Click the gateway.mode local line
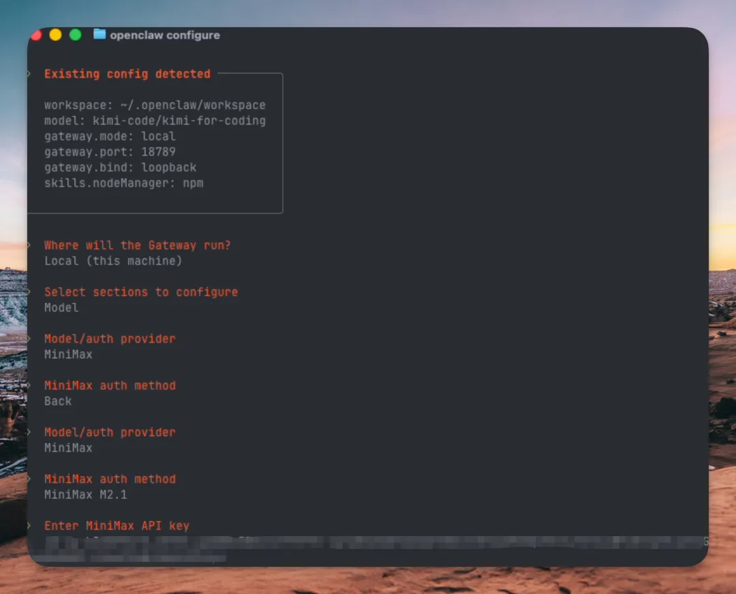 tap(110, 136)
